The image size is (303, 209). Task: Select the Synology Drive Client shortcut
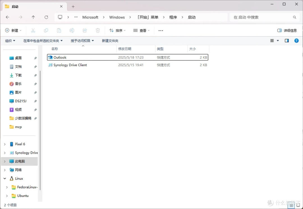pyautogui.click(x=70, y=65)
